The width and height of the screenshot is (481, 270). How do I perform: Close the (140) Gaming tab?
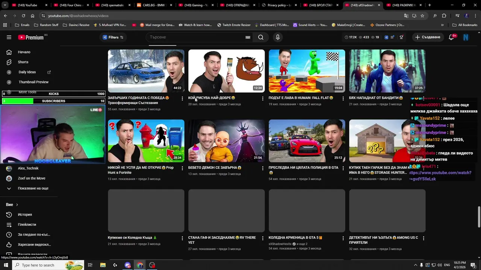212,5
